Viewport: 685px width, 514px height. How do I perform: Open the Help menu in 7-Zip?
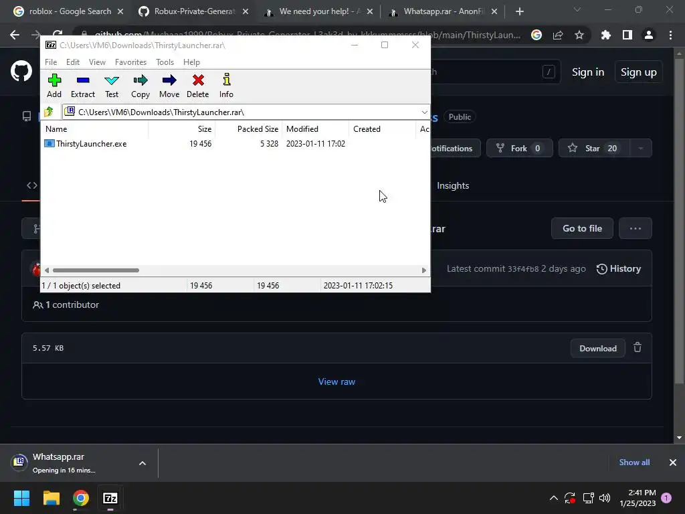[x=191, y=62]
